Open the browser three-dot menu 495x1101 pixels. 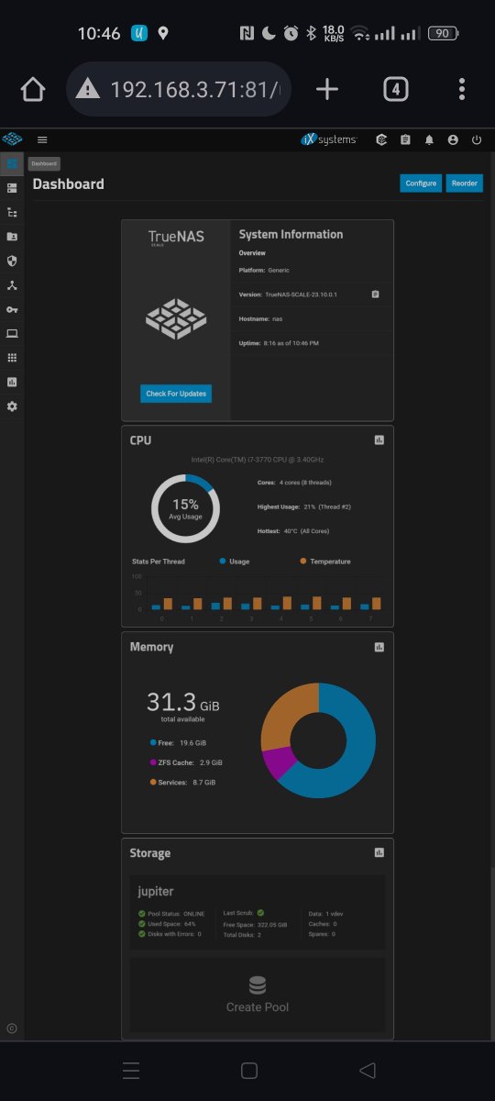pyautogui.click(x=462, y=89)
